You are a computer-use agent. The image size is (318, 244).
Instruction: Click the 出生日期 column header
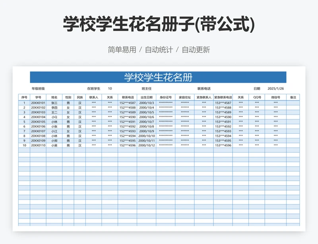146,97
